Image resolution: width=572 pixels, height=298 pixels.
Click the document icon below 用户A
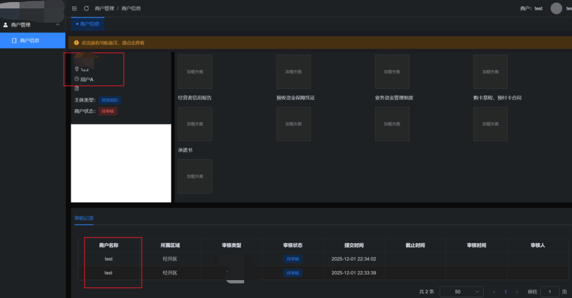click(x=77, y=88)
